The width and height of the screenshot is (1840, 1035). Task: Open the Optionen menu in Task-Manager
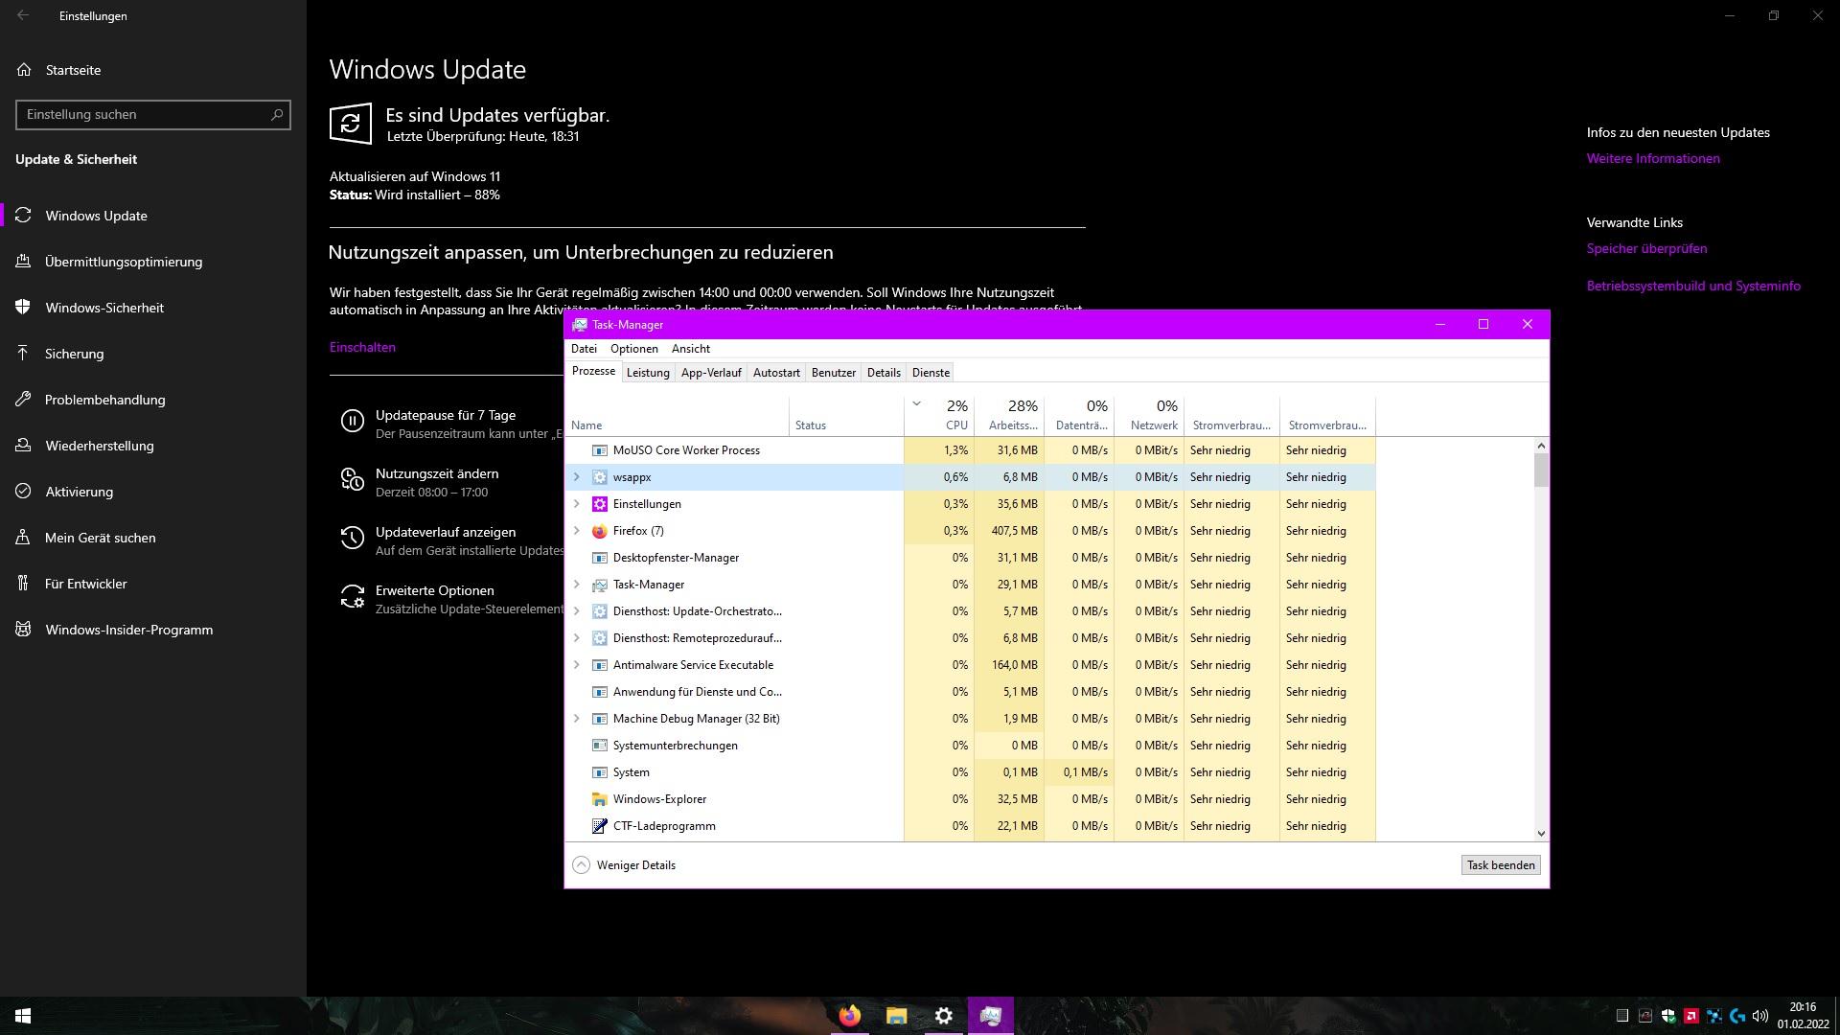tap(633, 349)
